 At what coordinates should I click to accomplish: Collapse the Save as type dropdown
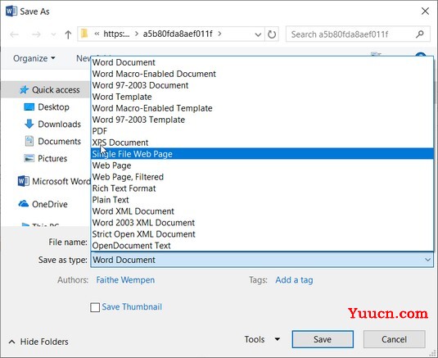point(427,260)
